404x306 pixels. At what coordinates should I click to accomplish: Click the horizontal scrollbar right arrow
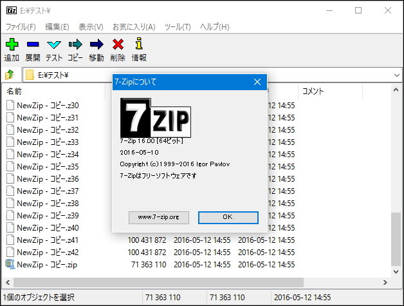point(385,283)
